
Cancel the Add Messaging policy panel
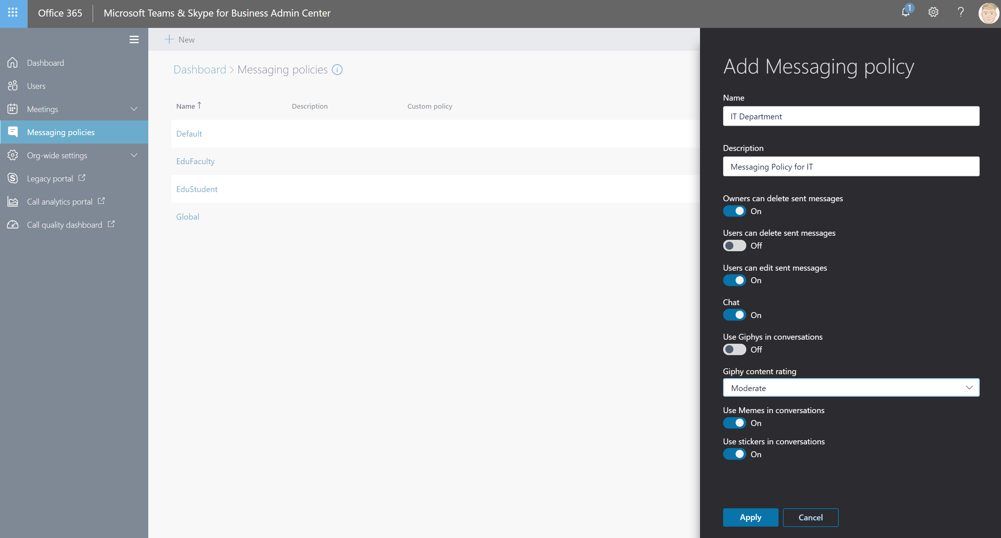pyautogui.click(x=810, y=517)
